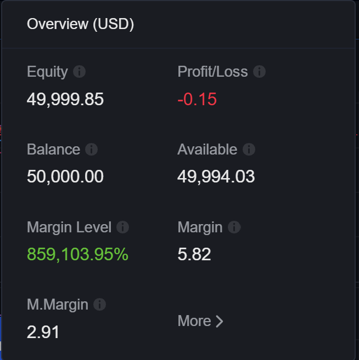Show the M.Margin info icon details
The width and height of the screenshot is (359, 360).
click(x=100, y=305)
